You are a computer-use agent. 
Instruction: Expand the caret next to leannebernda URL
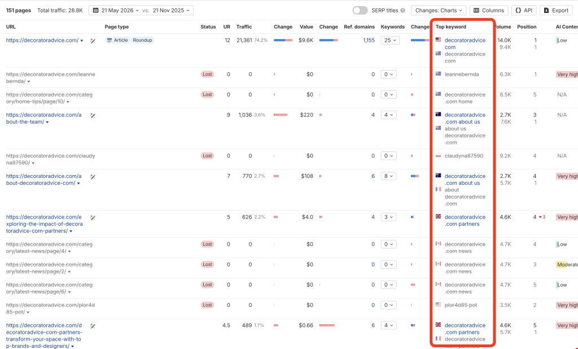tap(29, 81)
